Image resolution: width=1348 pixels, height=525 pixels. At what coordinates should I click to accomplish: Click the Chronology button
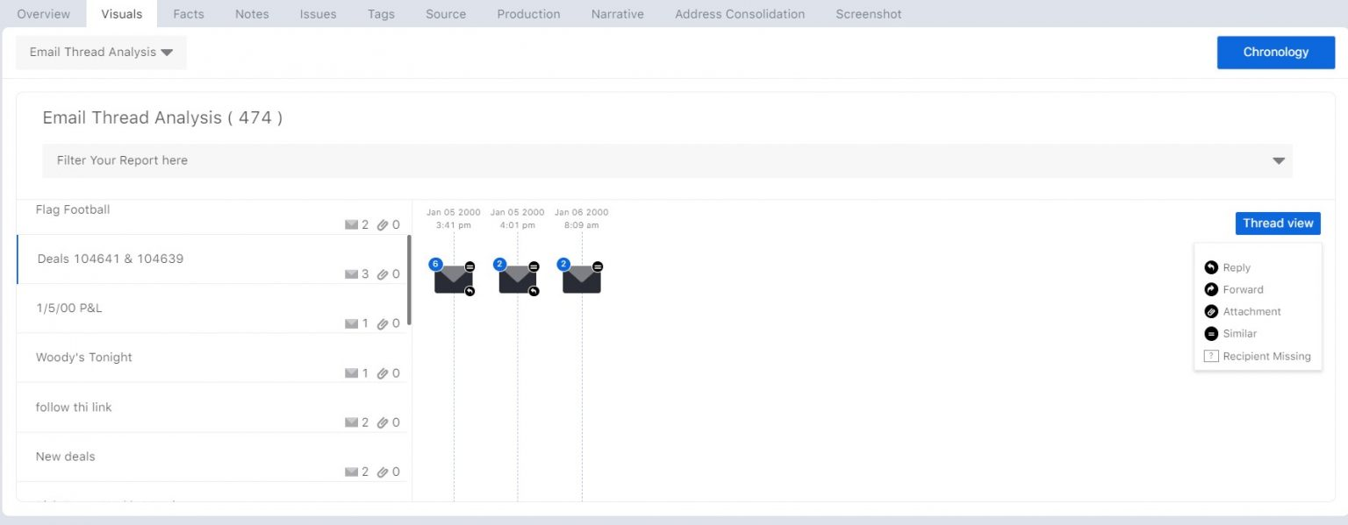point(1276,52)
